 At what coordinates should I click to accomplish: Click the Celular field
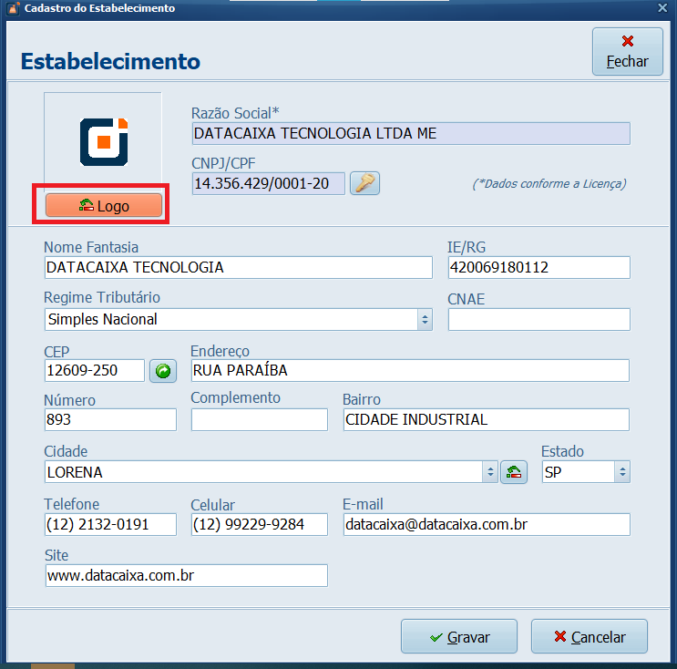(x=260, y=525)
